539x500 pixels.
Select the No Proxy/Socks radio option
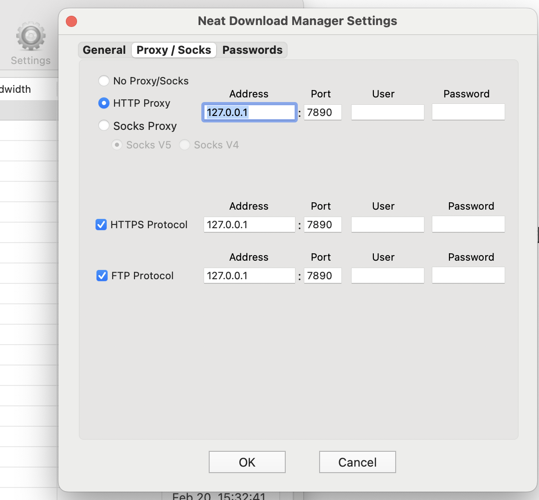104,81
